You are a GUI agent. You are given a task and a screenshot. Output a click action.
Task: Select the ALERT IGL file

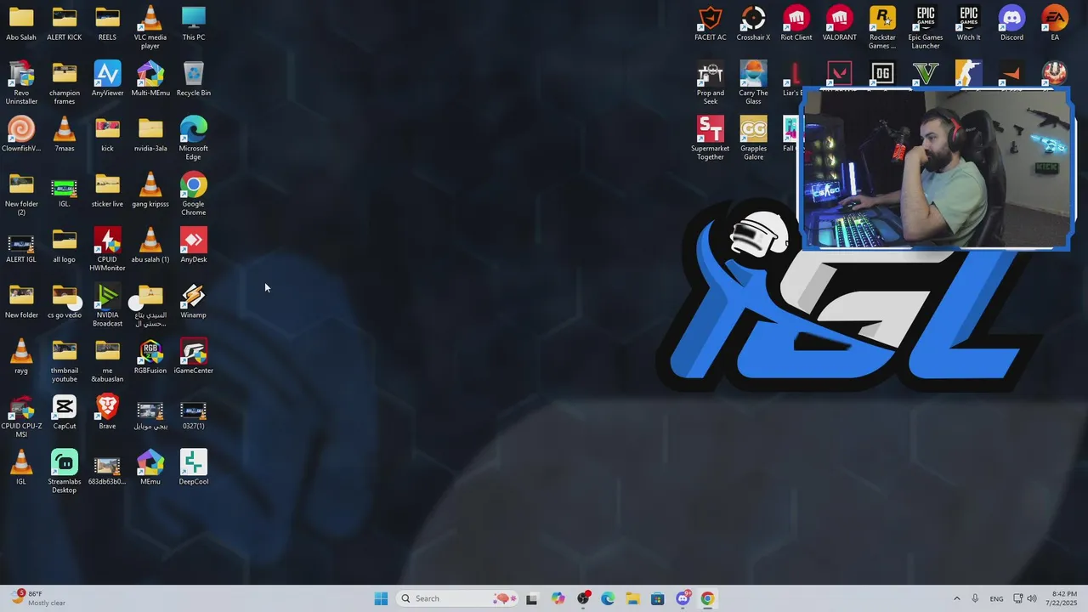(21, 246)
